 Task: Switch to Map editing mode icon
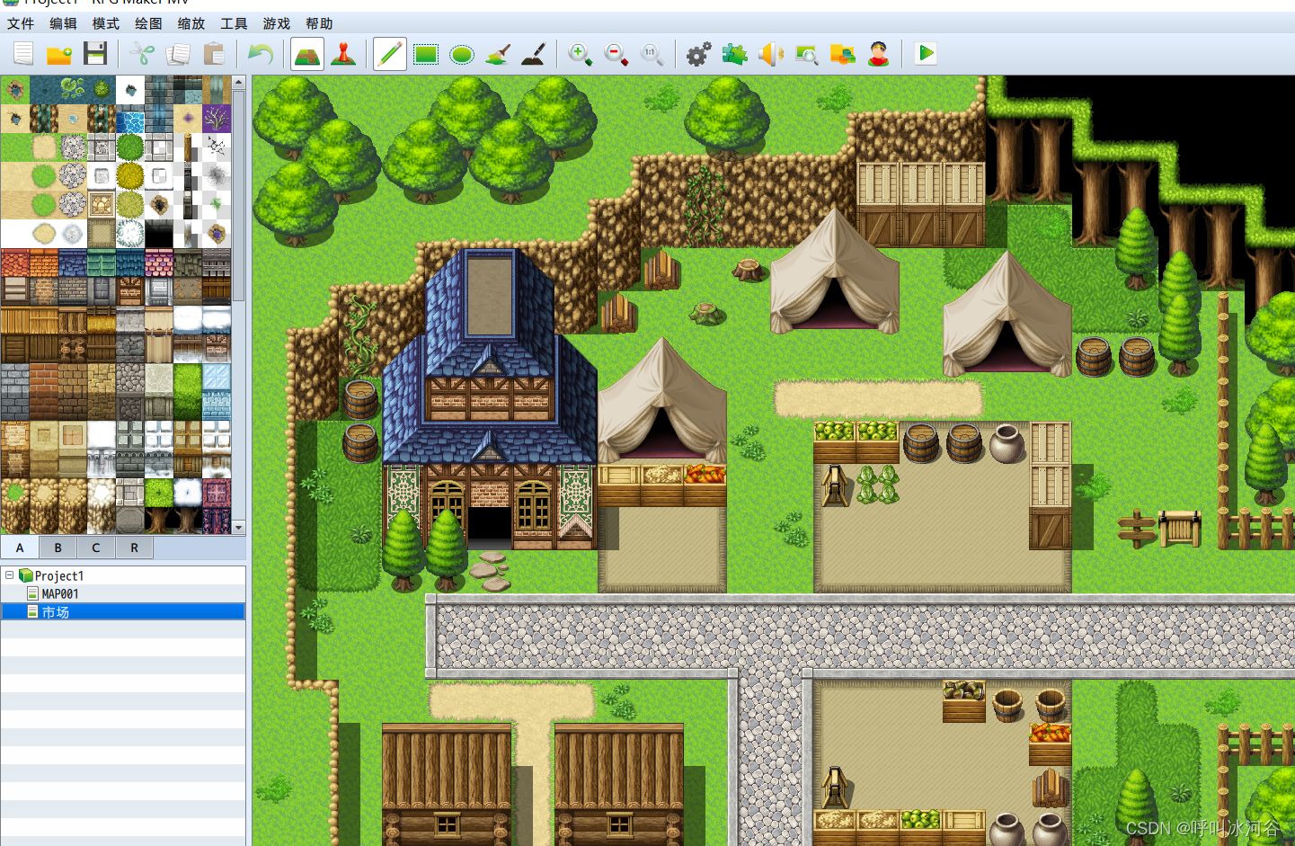(x=307, y=54)
